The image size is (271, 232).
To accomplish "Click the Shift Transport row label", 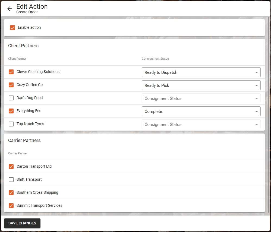I will coord(29,180).
